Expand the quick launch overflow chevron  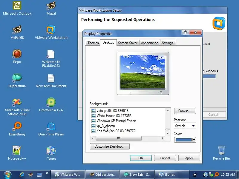(47, 173)
